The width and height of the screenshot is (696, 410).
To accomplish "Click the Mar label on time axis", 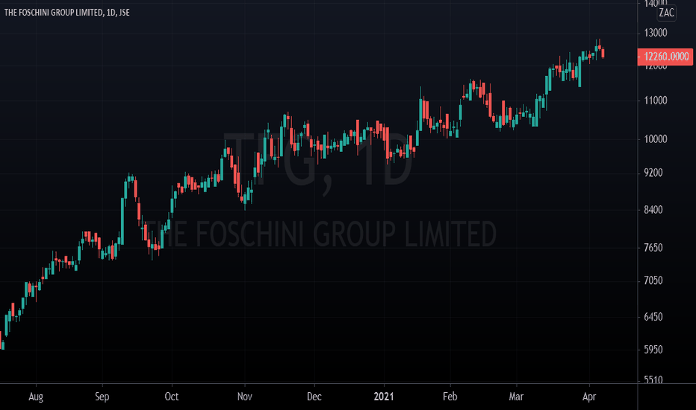I will [x=516, y=397].
